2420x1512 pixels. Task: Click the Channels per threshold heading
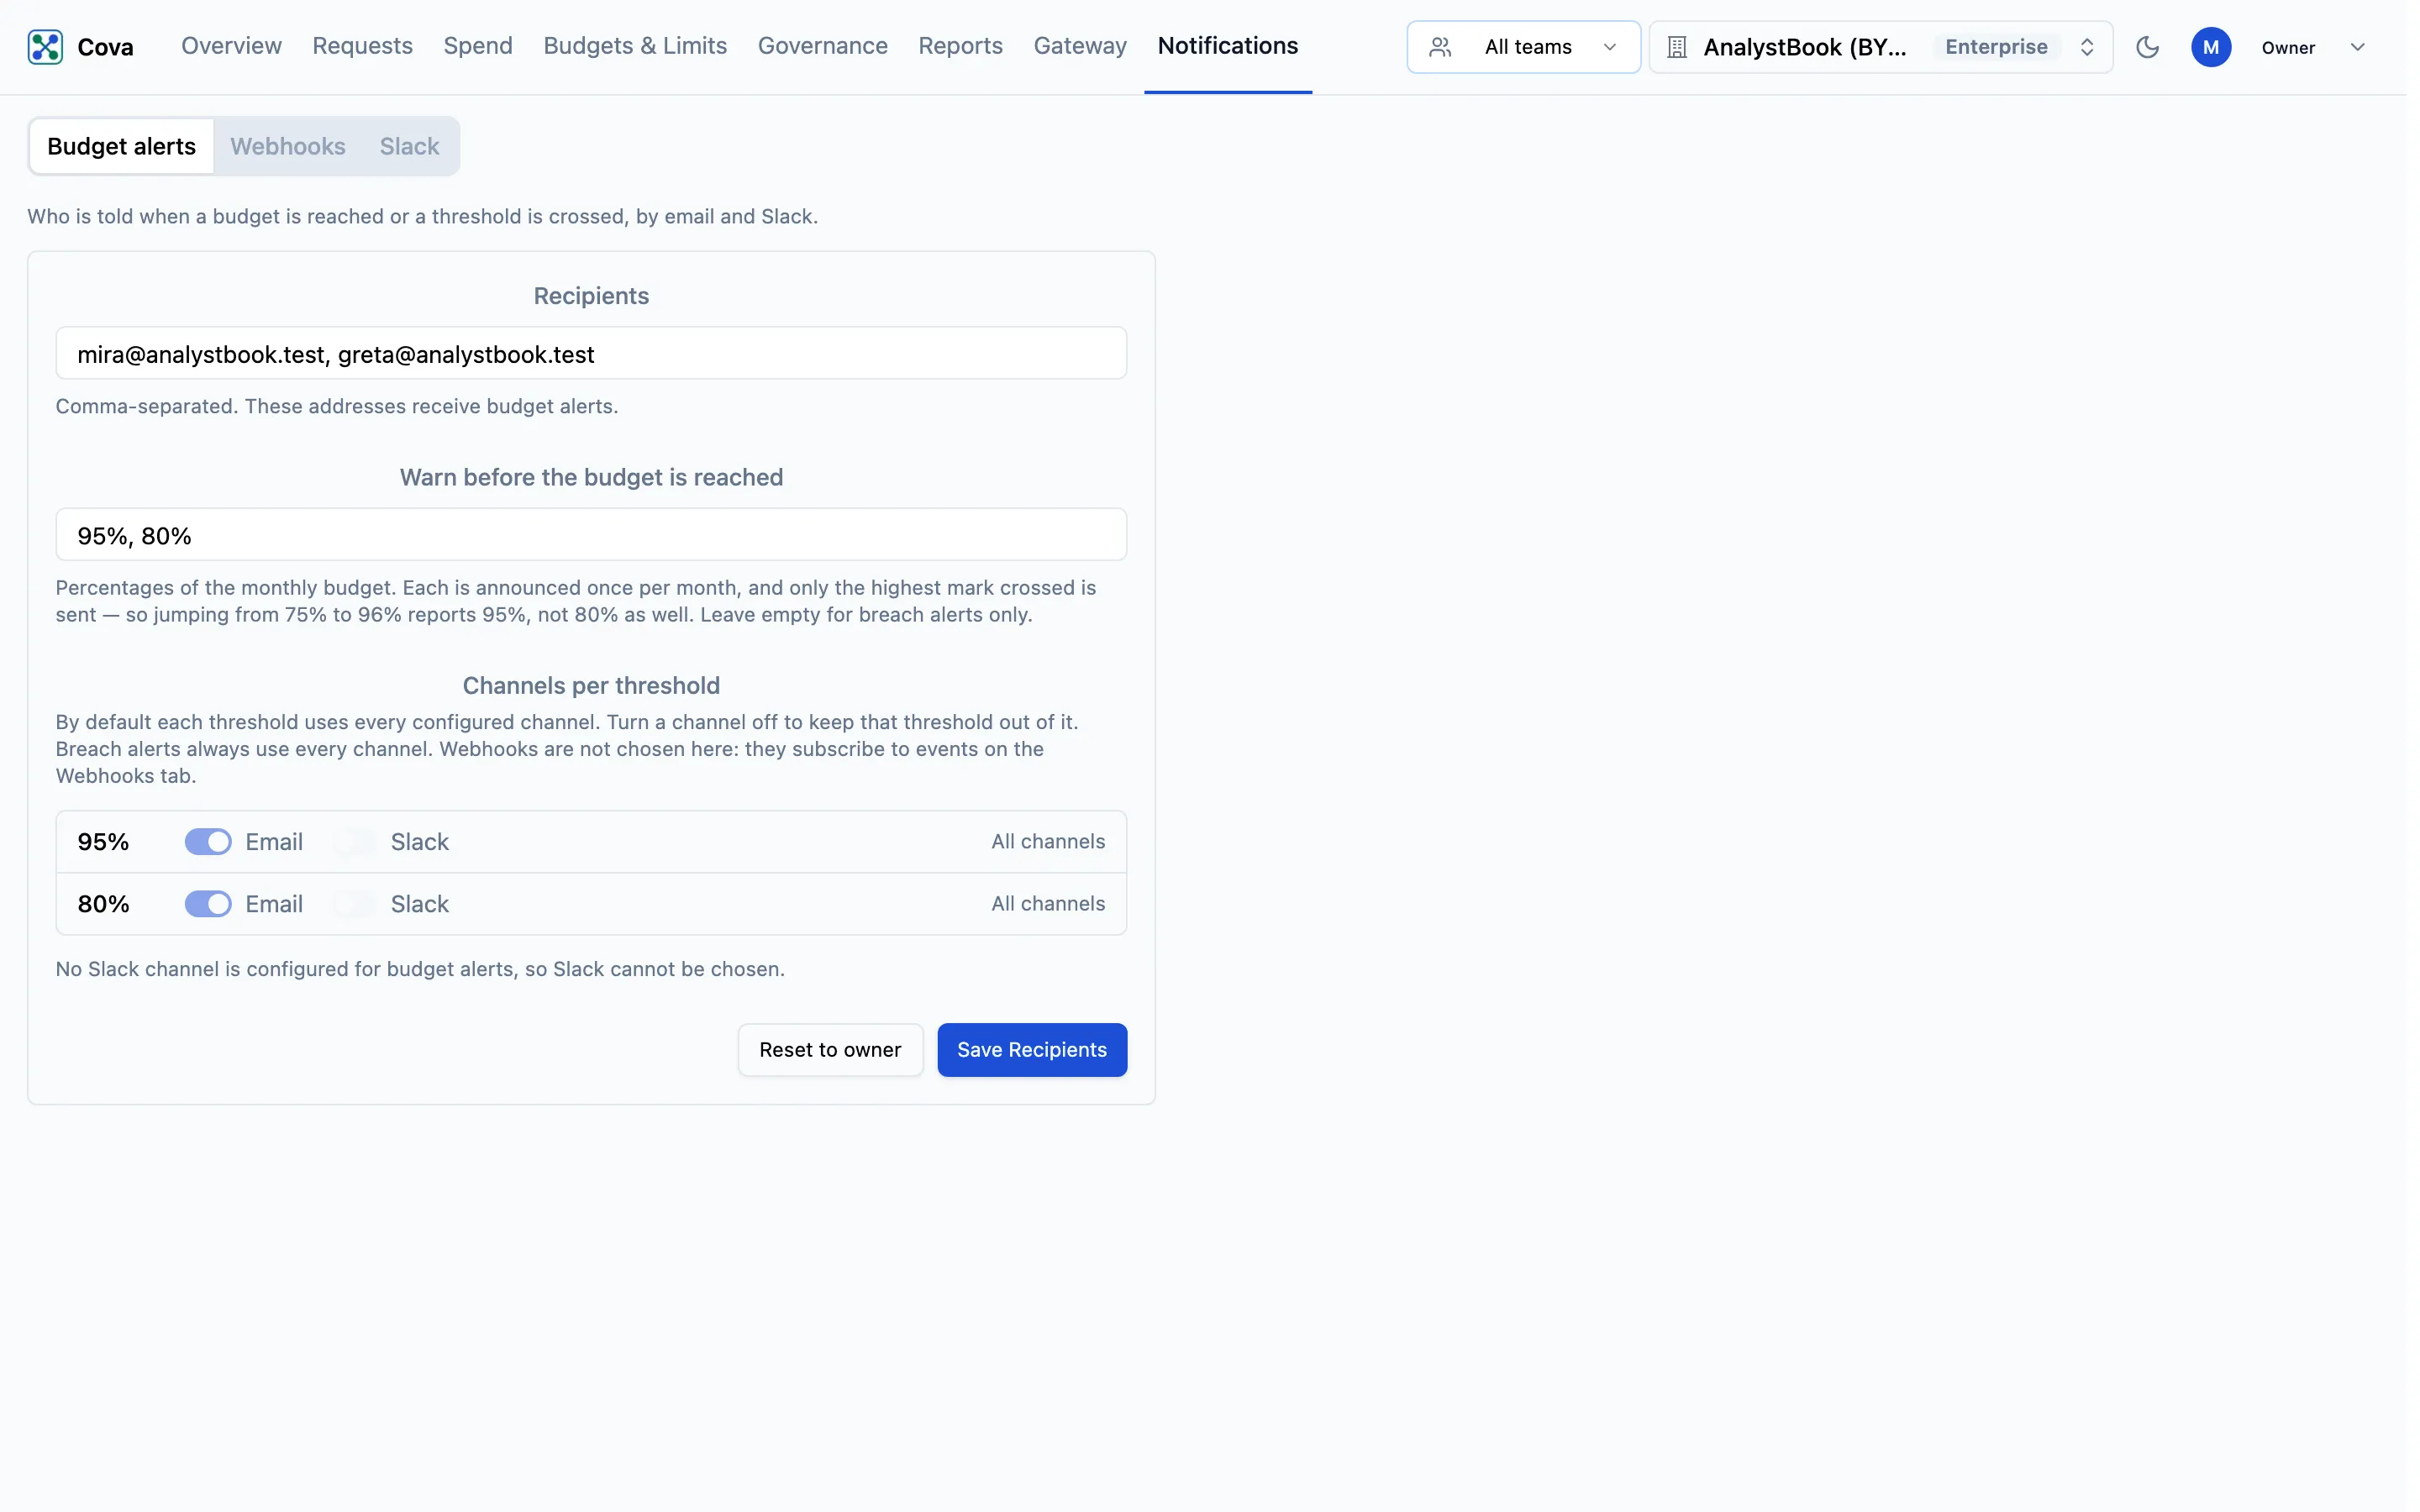pos(591,686)
